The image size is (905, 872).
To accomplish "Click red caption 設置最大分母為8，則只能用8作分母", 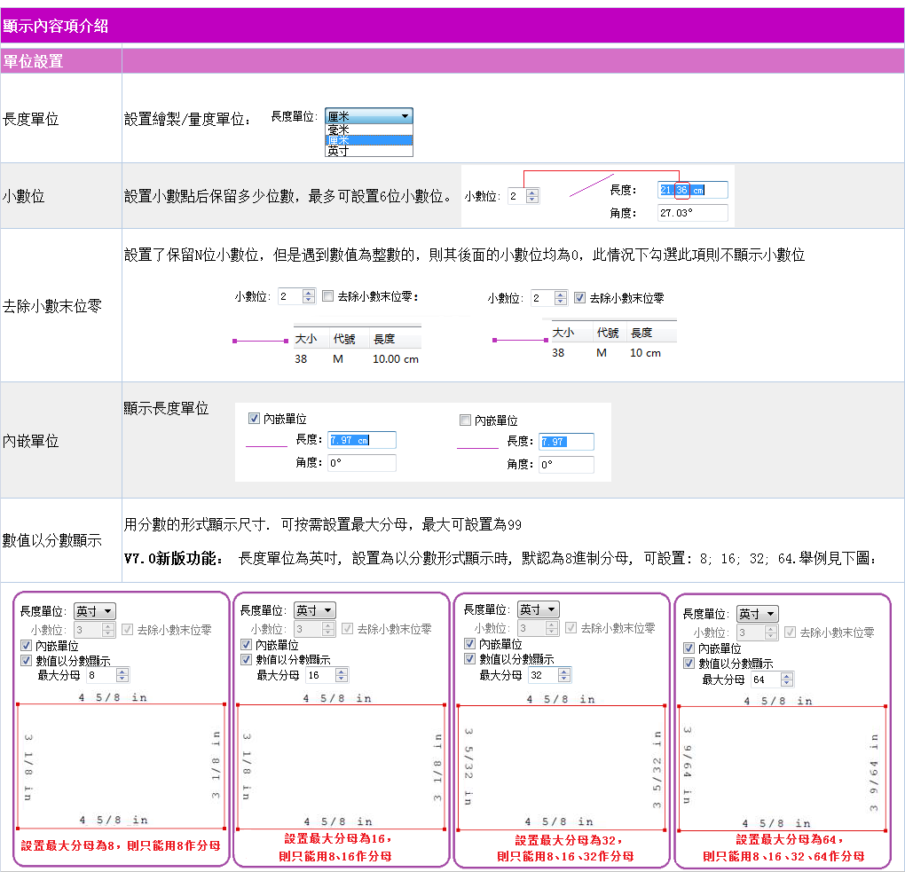I will pos(121,845).
